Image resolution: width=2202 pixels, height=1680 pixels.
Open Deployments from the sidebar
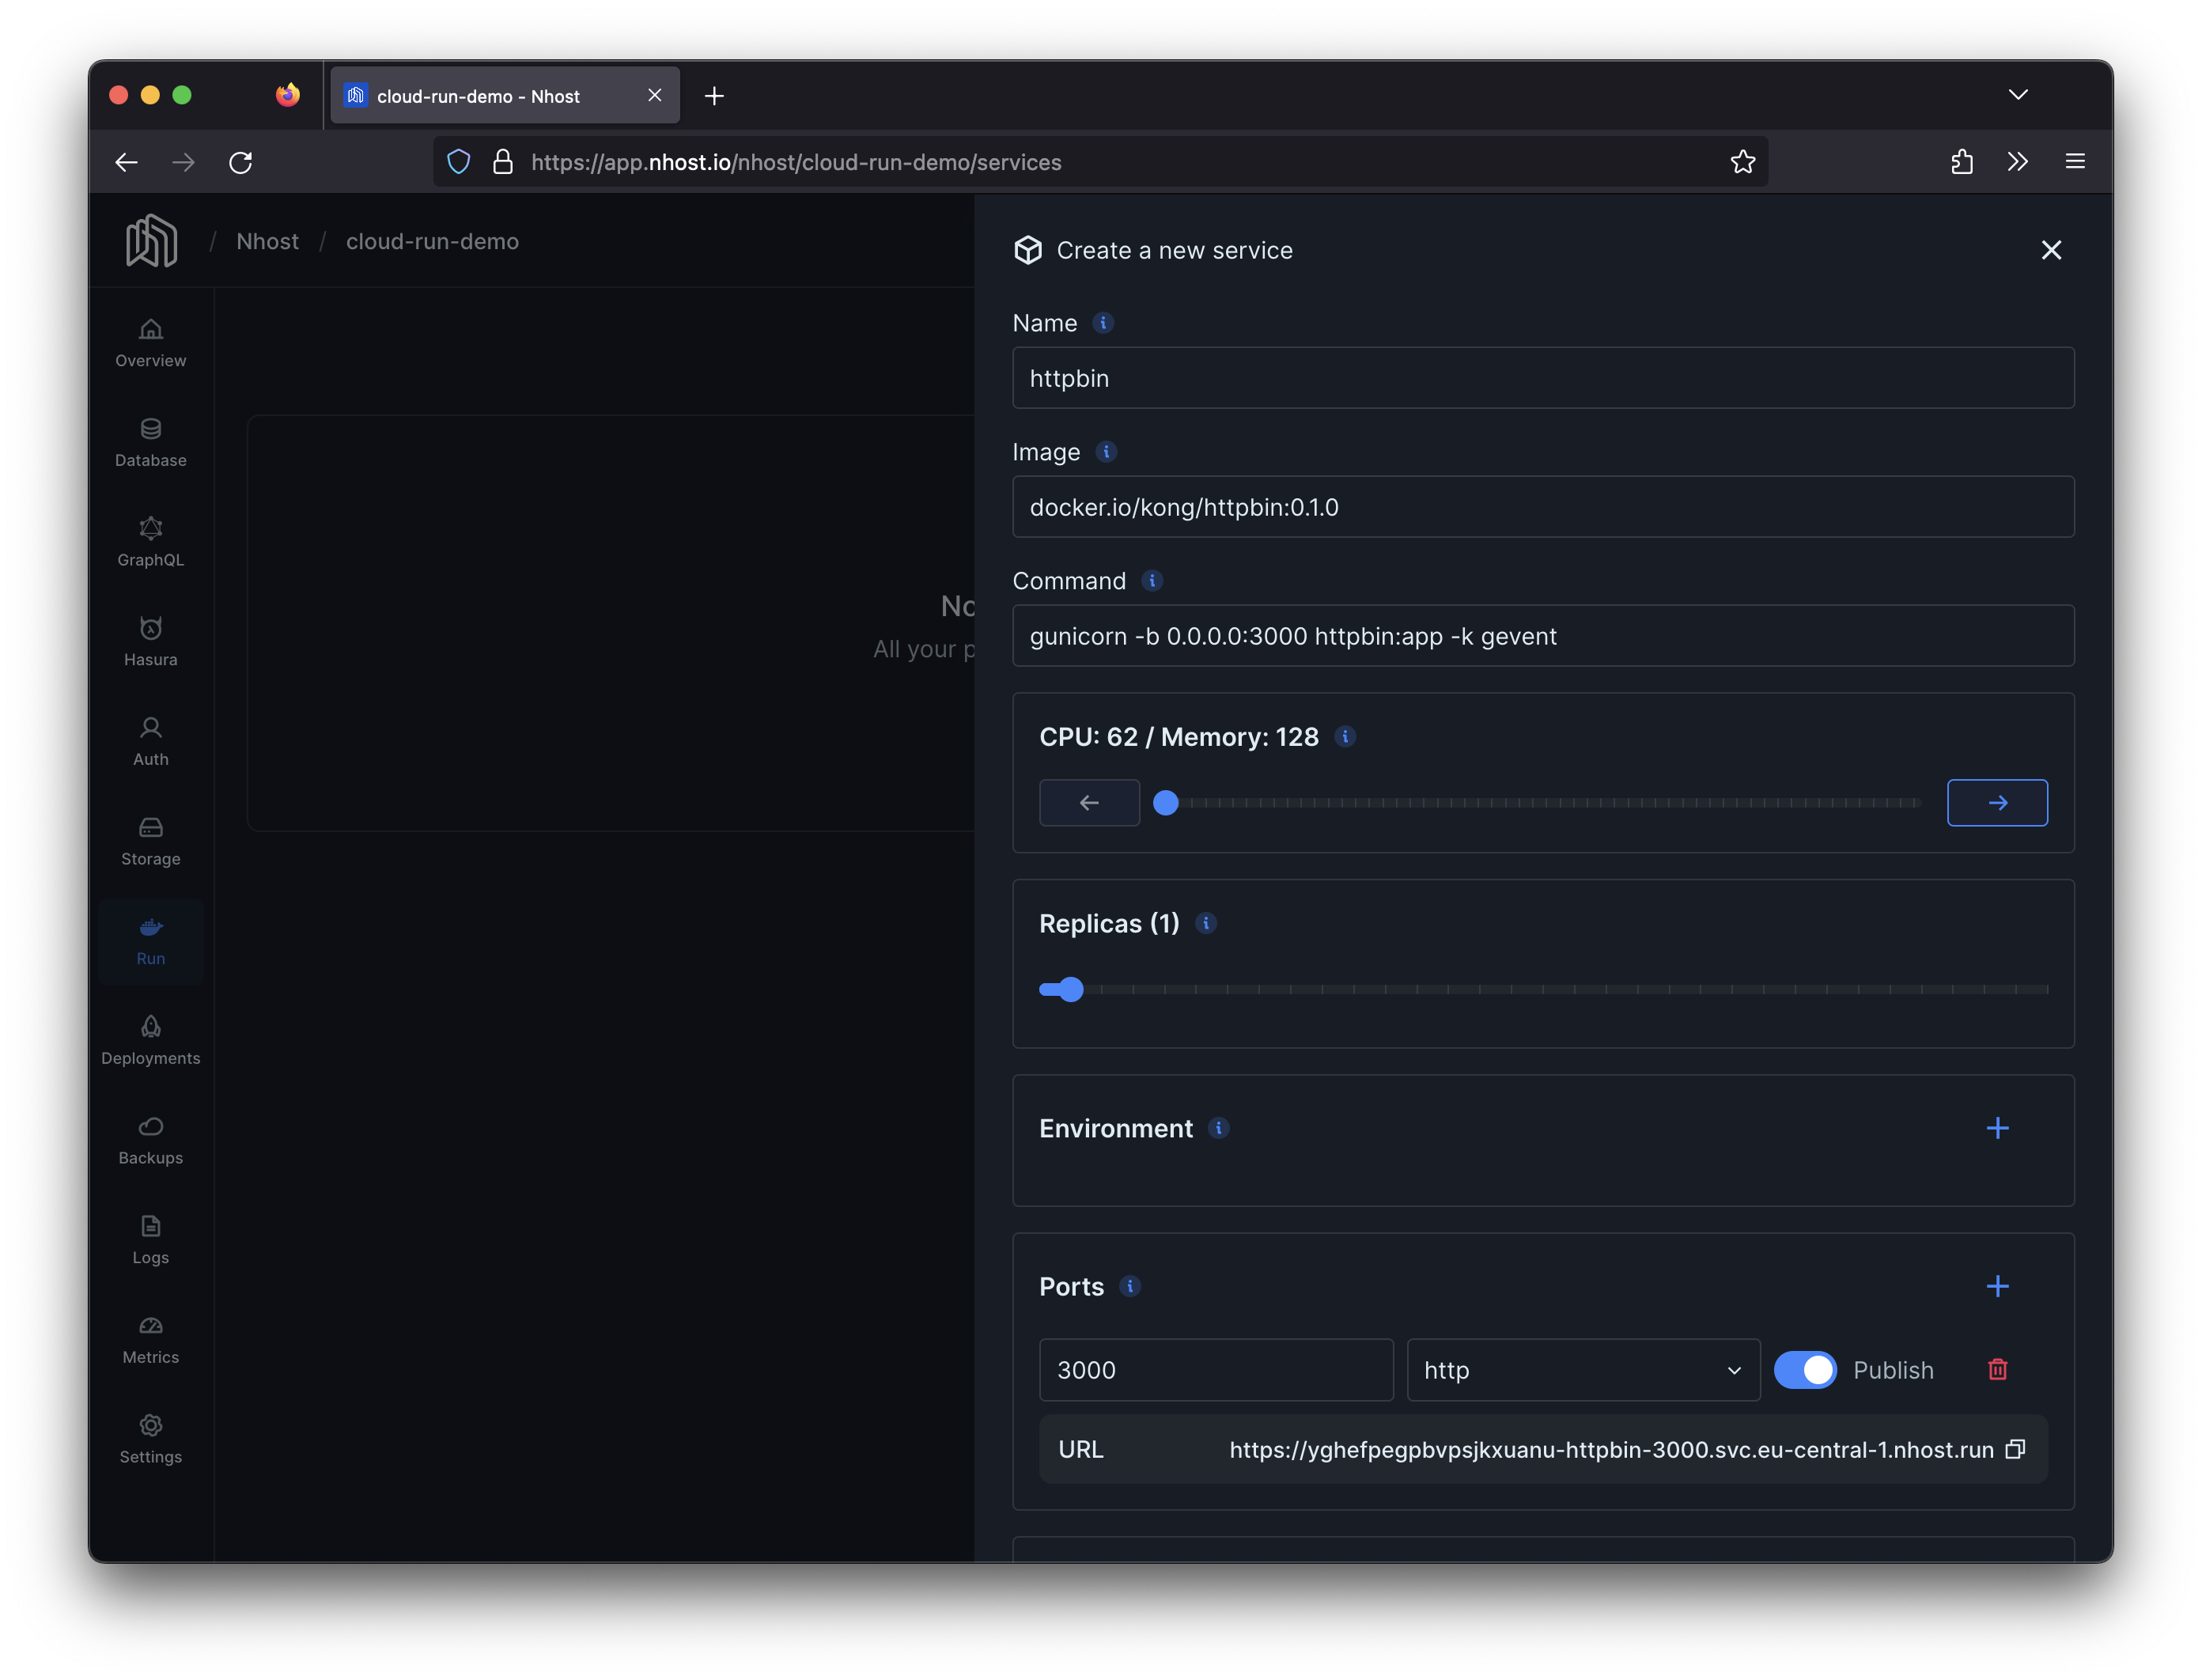(x=150, y=1040)
